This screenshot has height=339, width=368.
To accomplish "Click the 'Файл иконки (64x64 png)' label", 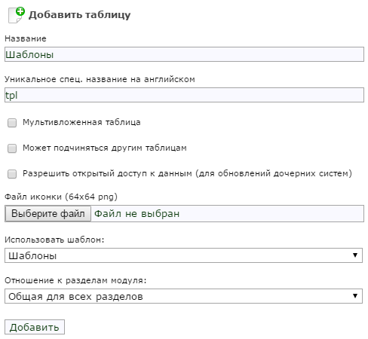I will click(61, 197).
